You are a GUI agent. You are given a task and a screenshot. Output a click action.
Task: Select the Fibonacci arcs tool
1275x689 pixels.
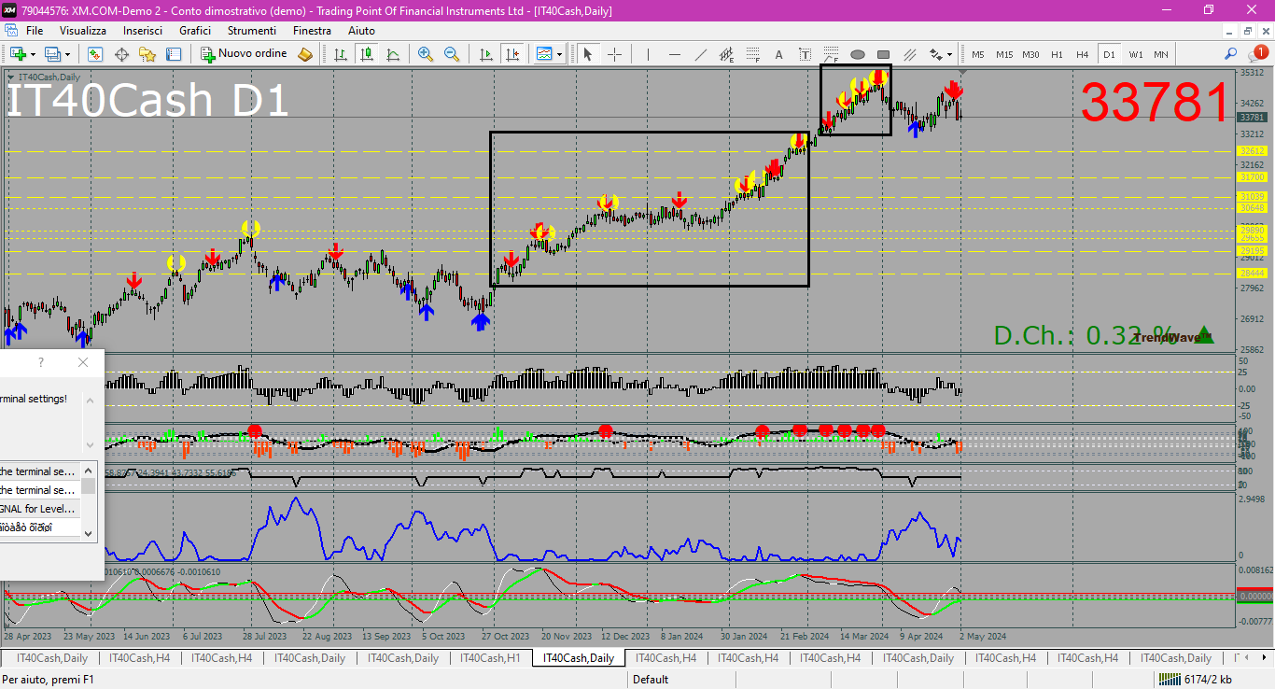(x=832, y=54)
